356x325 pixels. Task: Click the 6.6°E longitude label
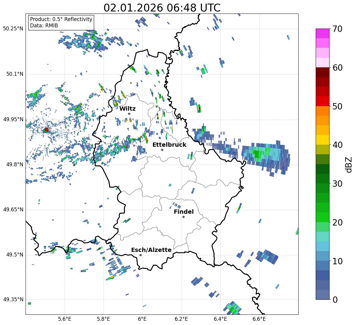259,319
